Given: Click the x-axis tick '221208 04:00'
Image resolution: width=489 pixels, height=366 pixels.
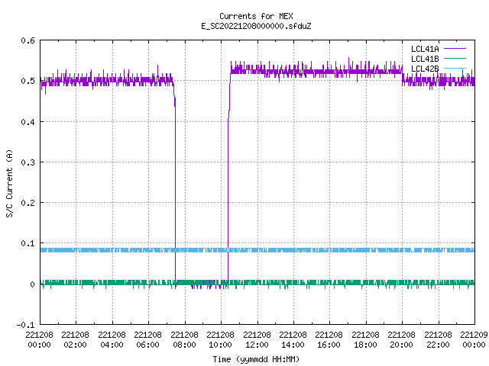Looking at the screenshot, I should [x=112, y=340].
